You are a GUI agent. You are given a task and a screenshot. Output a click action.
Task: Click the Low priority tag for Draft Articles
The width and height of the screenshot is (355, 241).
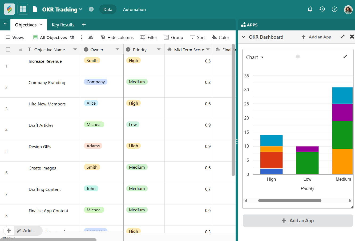(x=133, y=124)
